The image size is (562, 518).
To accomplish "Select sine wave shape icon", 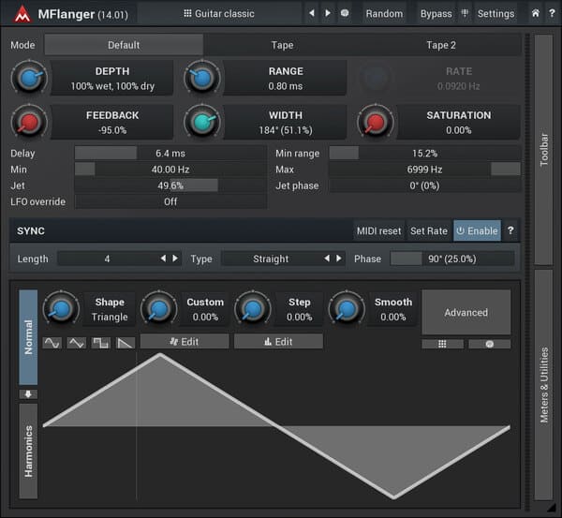I will 52,343.
